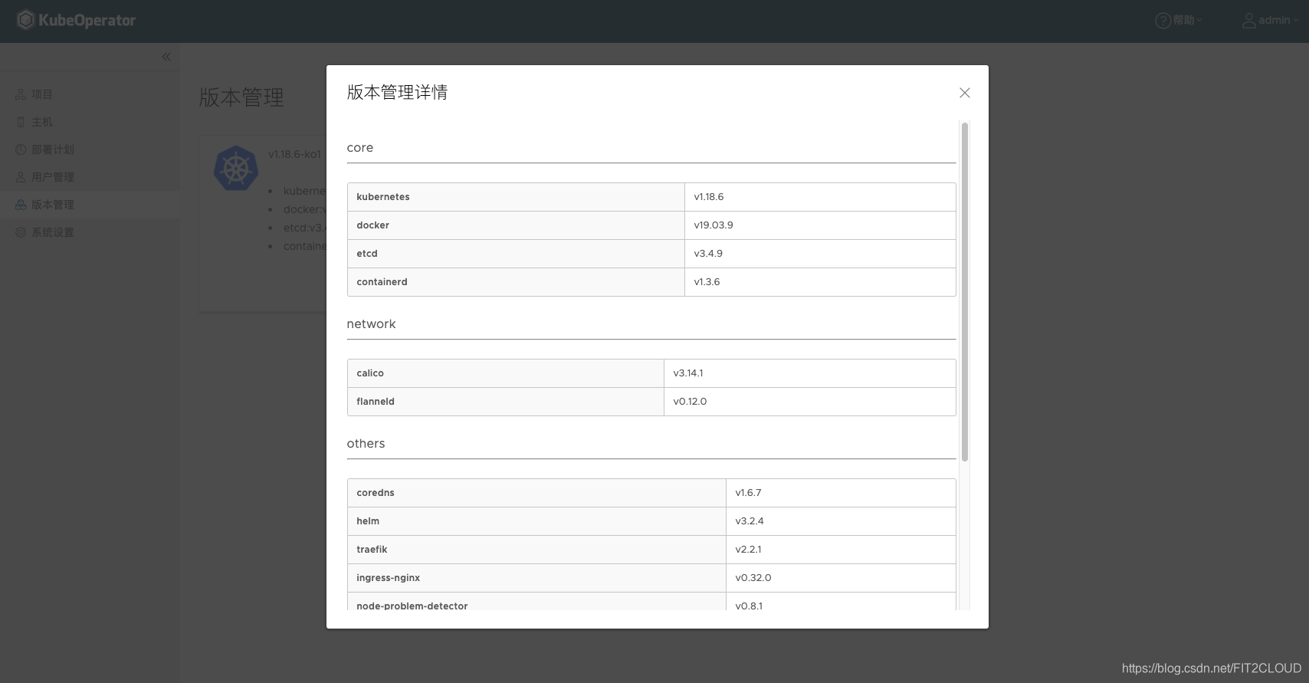Click the 部署计划 clock icon
The image size is (1309, 683).
pos(21,149)
